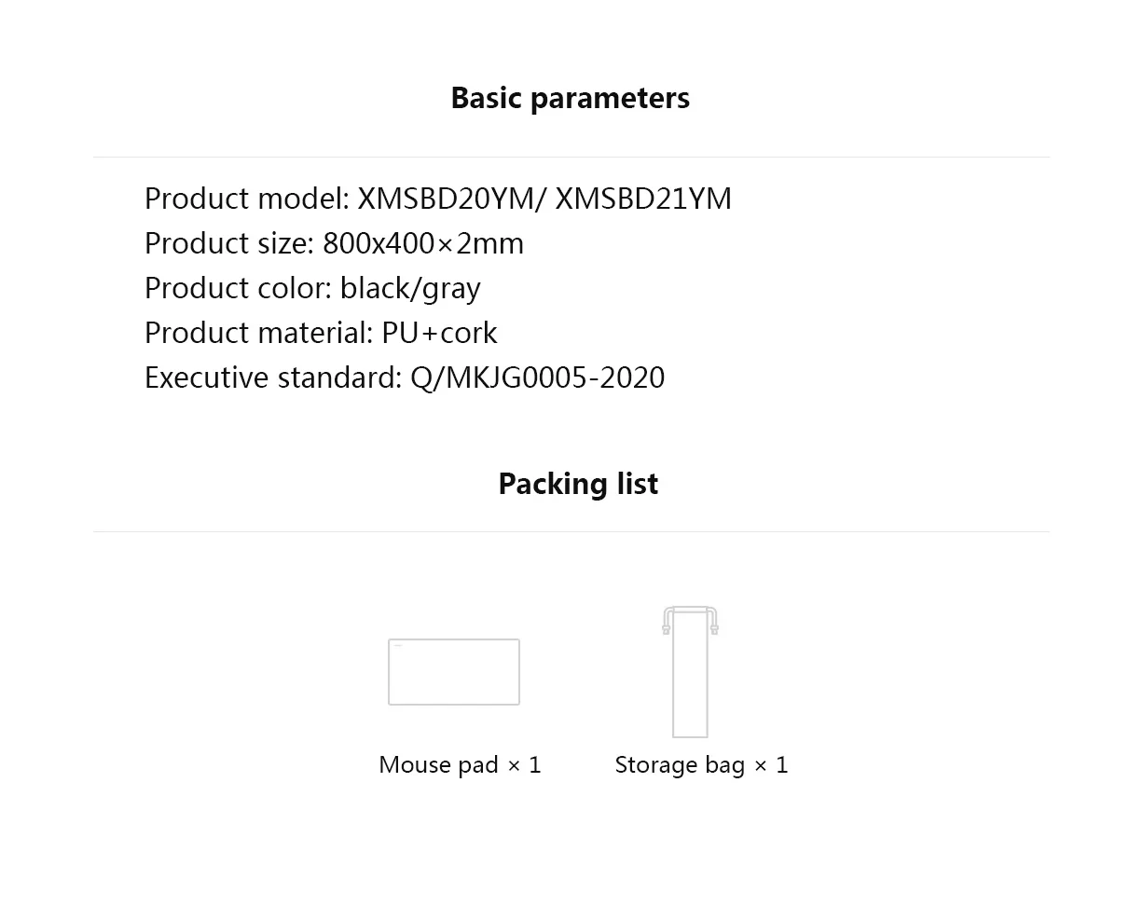This screenshot has width=1143, height=906.
Task: Click the small logo mark on mouse pad
Action: click(x=398, y=645)
